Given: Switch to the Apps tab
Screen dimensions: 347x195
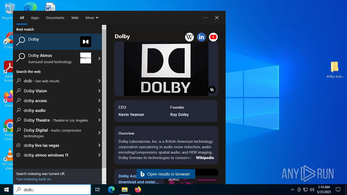Looking at the screenshot, I should (x=35, y=18).
